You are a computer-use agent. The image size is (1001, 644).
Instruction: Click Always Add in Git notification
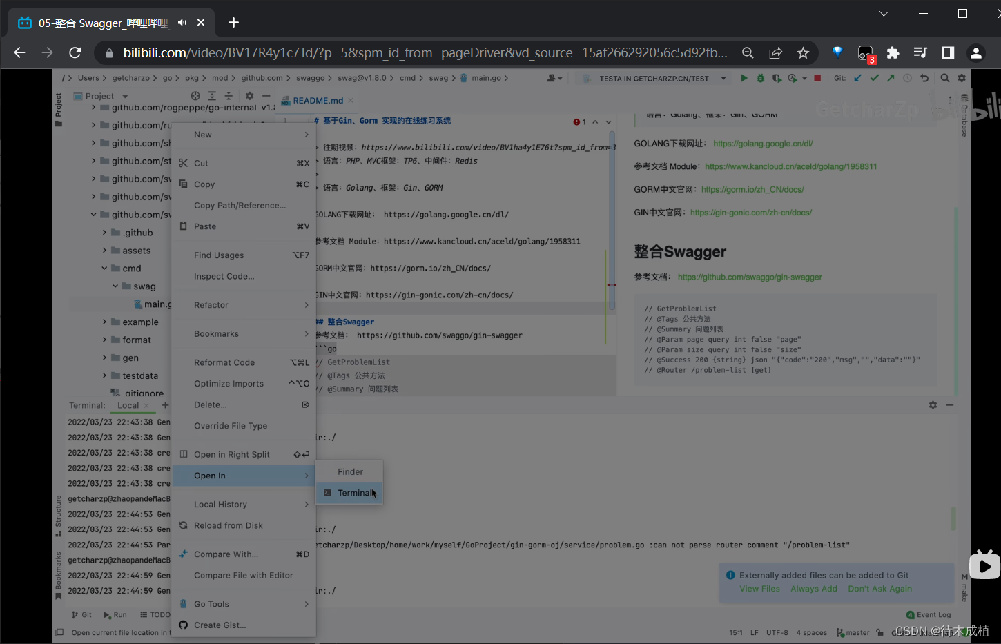point(814,589)
